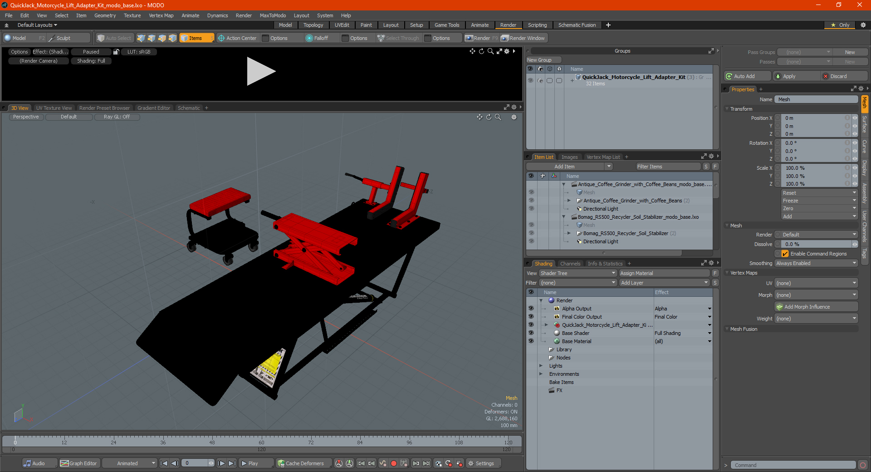Image resolution: width=871 pixels, height=472 pixels.
Task: Open the 3D viewport gear settings
Action: click(x=514, y=117)
